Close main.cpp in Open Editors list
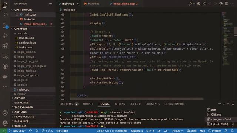Screen dimensions: 237x133 (x=17, y=14)
